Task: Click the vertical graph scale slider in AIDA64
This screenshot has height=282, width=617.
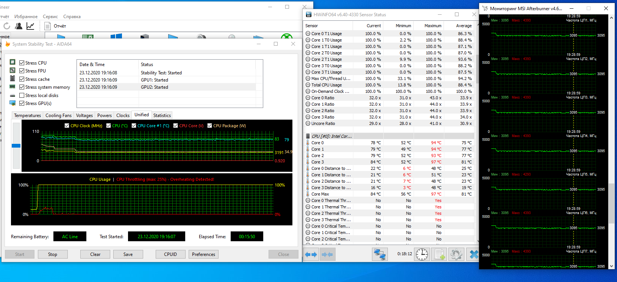Action: coord(16,146)
